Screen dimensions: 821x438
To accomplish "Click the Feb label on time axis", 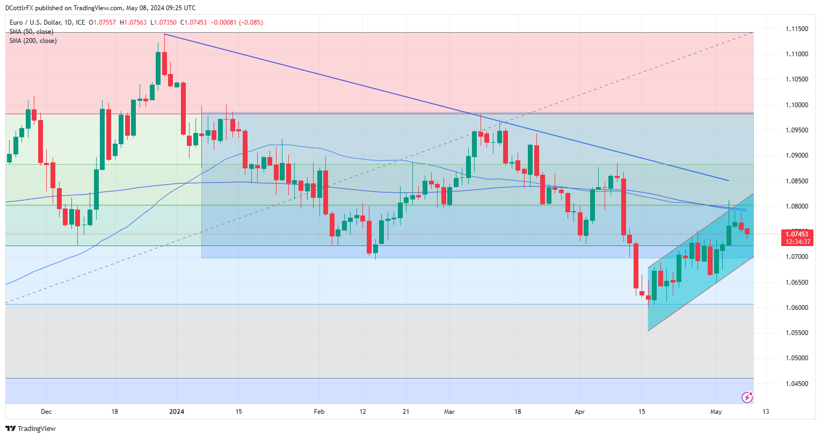I will [x=319, y=412].
